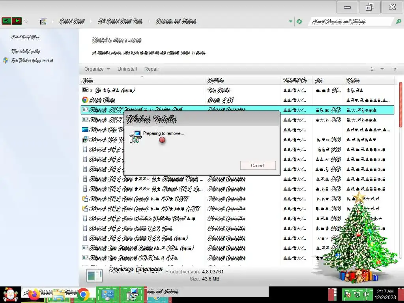This screenshot has height=303, width=404.
Task: Select Programs and Features breadcrumb
Action: coord(176,21)
